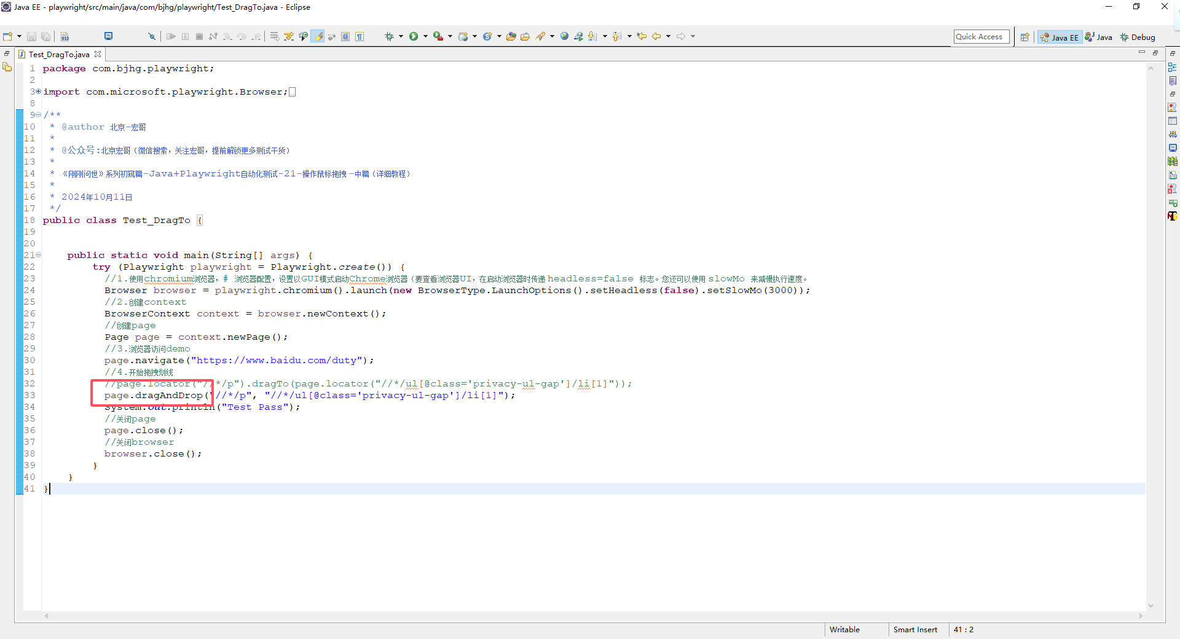Click the Open Perspective icon
Screen dimensions: 1180x639
(1025, 37)
